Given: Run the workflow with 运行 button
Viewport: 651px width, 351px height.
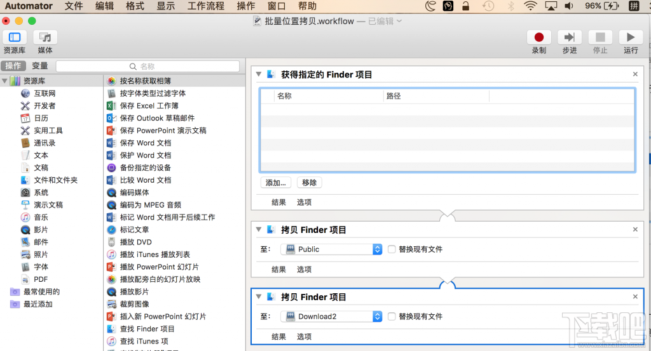Looking at the screenshot, I should pyautogui.click(x=631, y=37).
